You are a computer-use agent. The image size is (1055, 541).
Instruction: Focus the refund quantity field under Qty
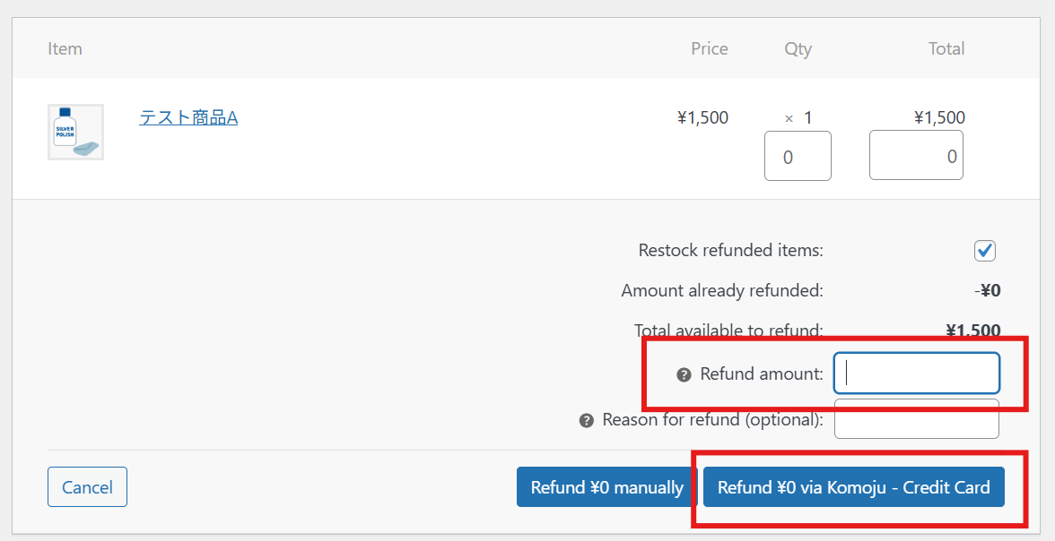coord(798,156)
